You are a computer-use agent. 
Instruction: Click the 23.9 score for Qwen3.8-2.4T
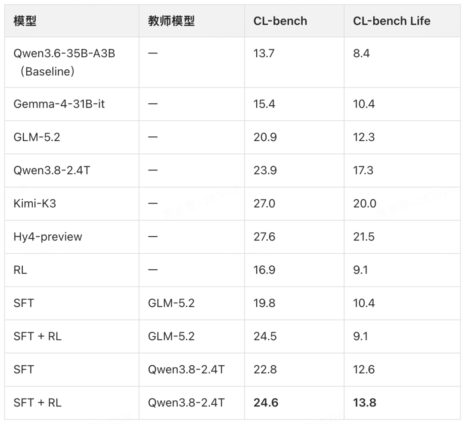(x=265, y=170)
